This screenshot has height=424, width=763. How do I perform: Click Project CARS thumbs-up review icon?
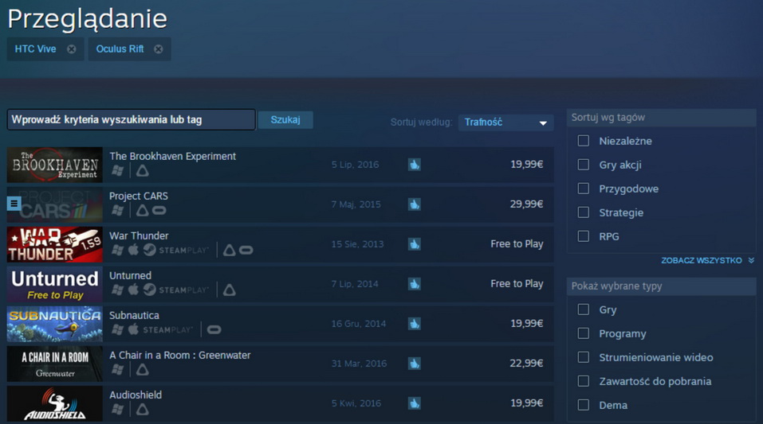(x=414, y=204)
